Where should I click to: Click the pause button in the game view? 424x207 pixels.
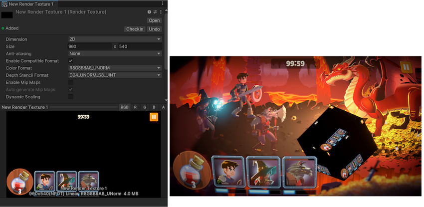click(x=406, y=67)
